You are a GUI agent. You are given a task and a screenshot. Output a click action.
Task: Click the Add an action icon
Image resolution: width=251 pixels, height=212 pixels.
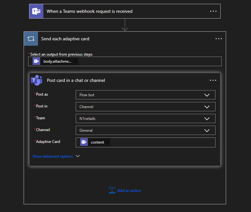[112, 190]
